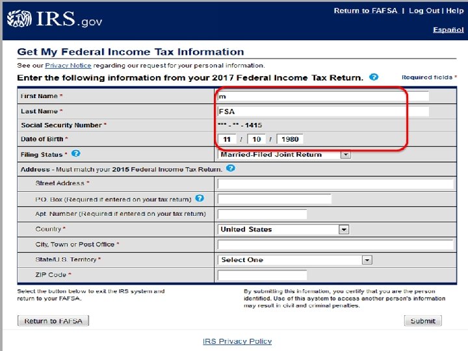Open the IRS Privacy Policy link
The image size is (468, 351).
pos(237,341)
